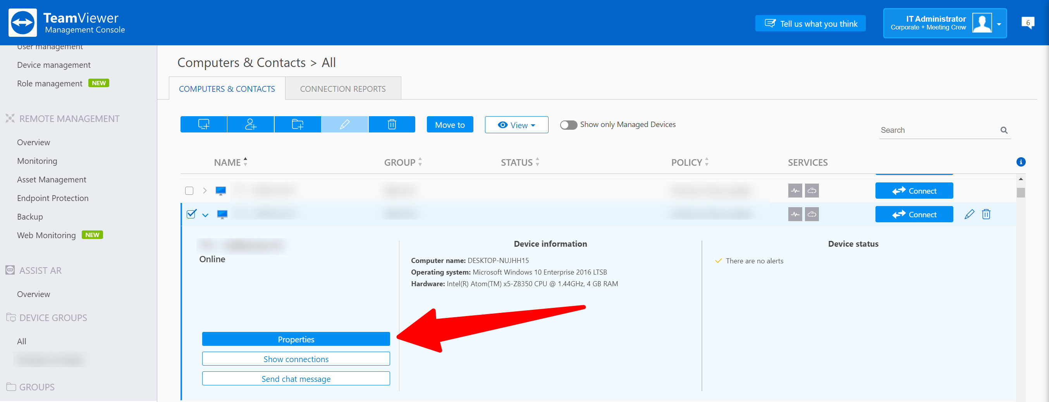Click pencil edit icon in selected device row

click(x=969, y=214)
